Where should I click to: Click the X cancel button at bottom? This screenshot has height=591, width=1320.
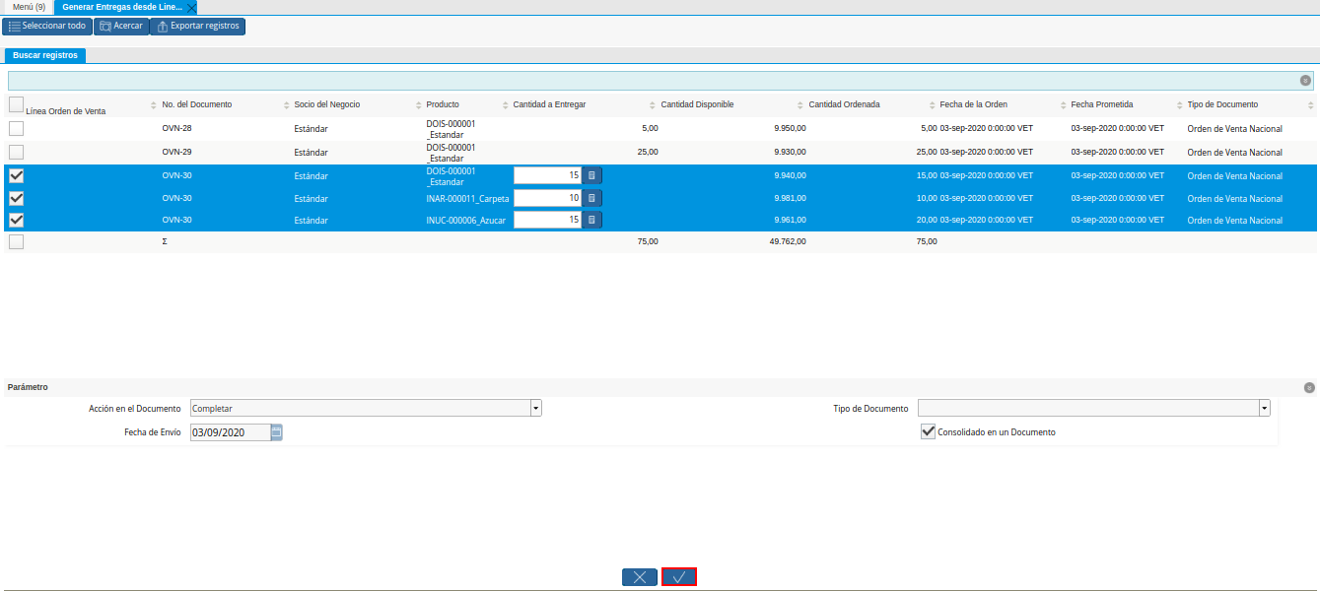(x=639, y=577)
